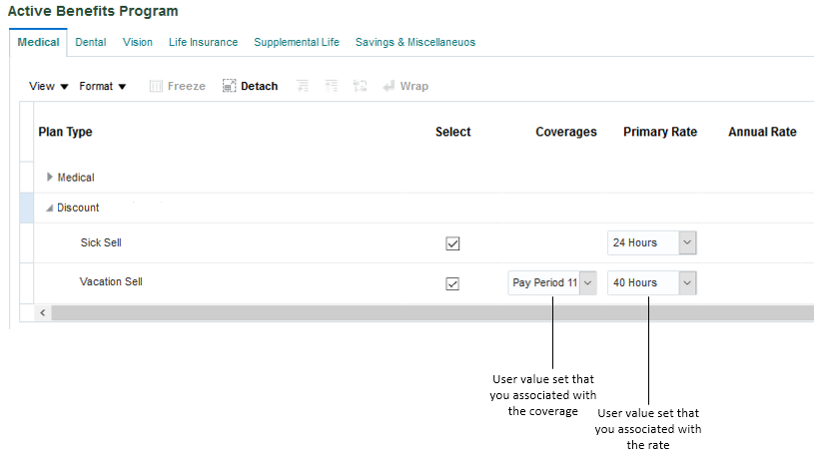
Task: Open the View menu
Action: pyautogui.click(x=49, y=87)
